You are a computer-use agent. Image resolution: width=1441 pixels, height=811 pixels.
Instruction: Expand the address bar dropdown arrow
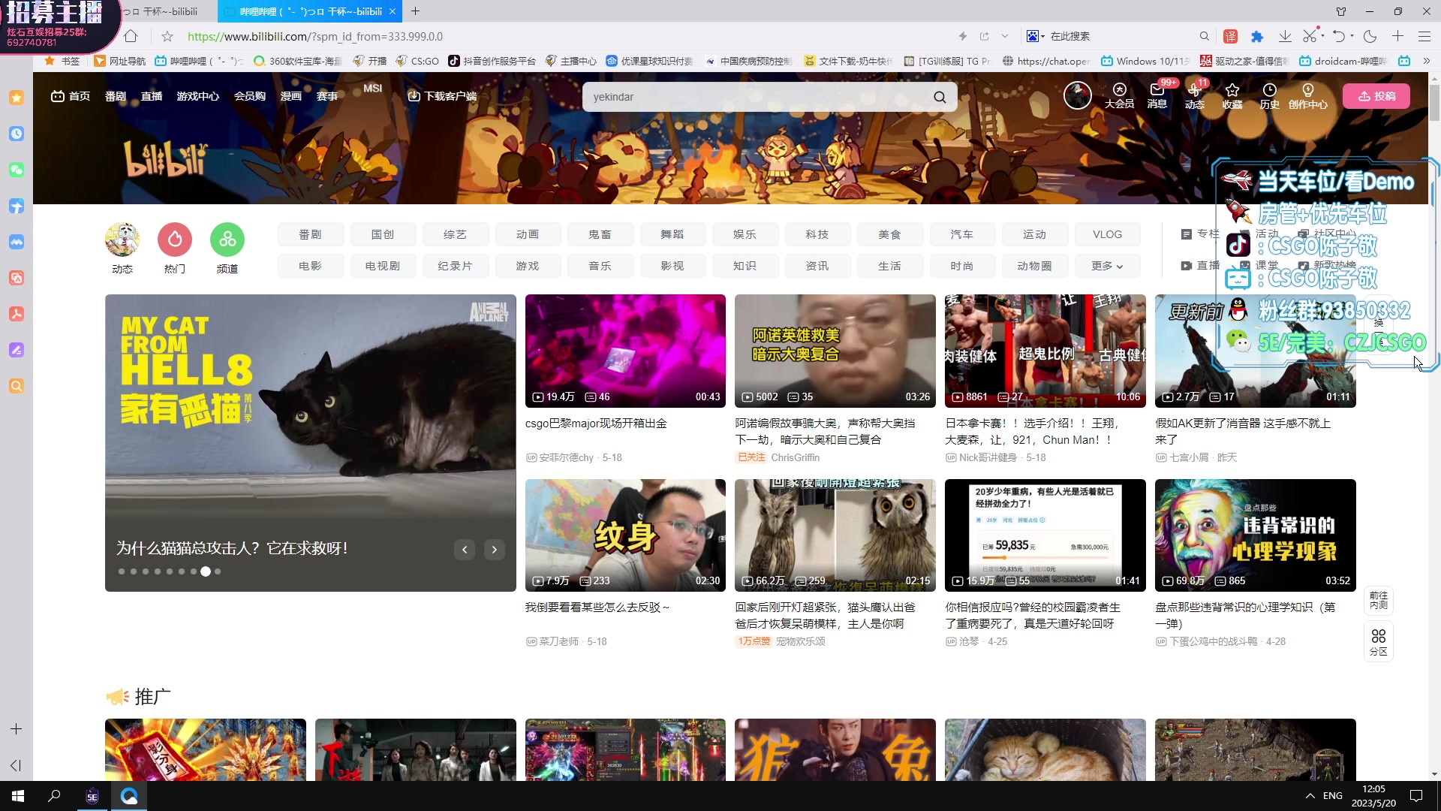1006,36
